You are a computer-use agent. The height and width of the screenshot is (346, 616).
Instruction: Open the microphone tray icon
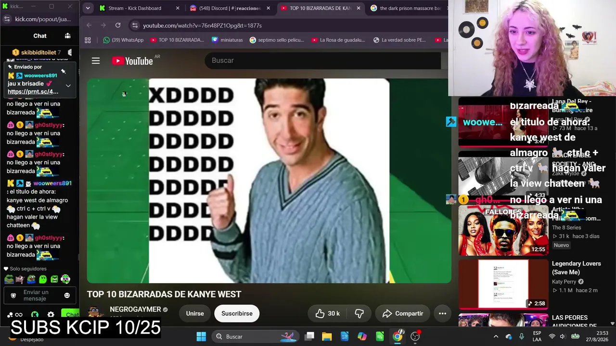tap(521, 336)
